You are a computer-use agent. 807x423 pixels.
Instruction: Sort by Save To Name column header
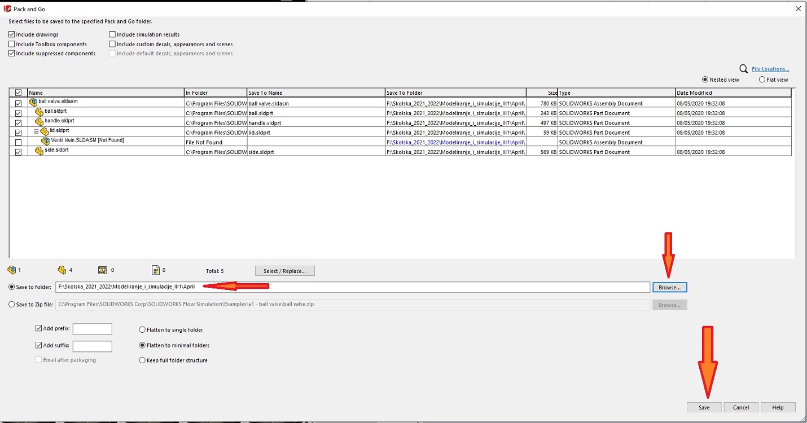316,92
